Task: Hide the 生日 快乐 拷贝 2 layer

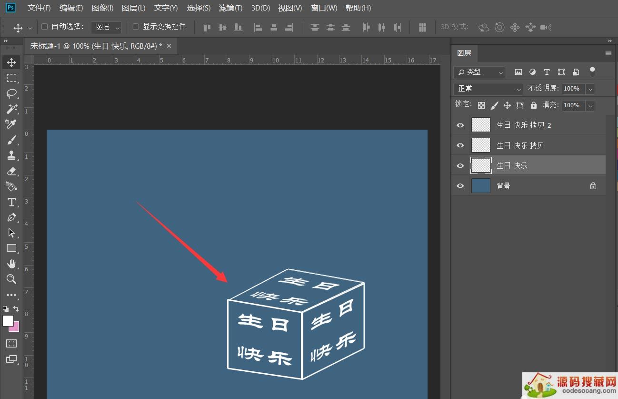Action: pyautogui.click(x=460, y=125)
